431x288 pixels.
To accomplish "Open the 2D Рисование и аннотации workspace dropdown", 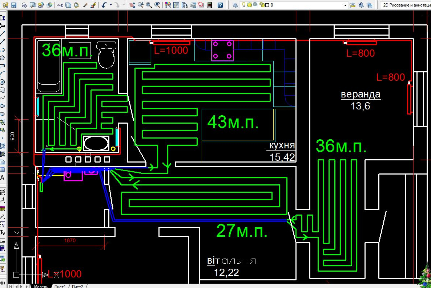I will click(x=406, y=5).
